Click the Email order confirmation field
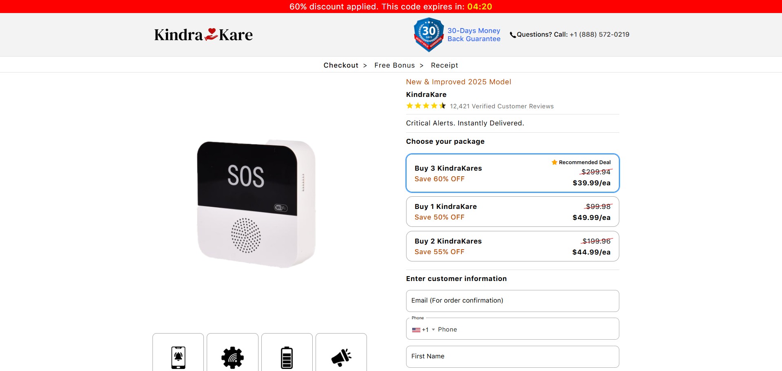Screen dimensions: 782x371 point(512,301)
